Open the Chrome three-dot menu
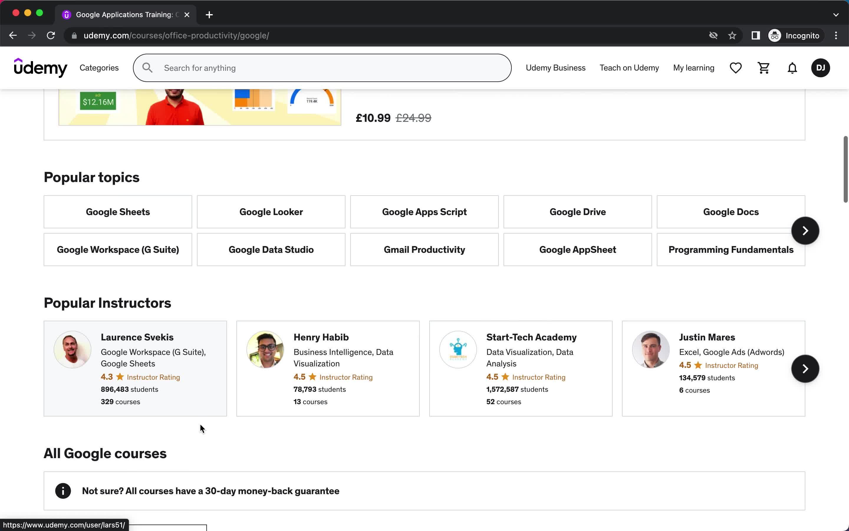The height and width of the screenshot is (531, 849). coord(836,35)
